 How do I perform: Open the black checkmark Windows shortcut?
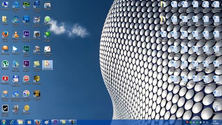coord(5,111)
